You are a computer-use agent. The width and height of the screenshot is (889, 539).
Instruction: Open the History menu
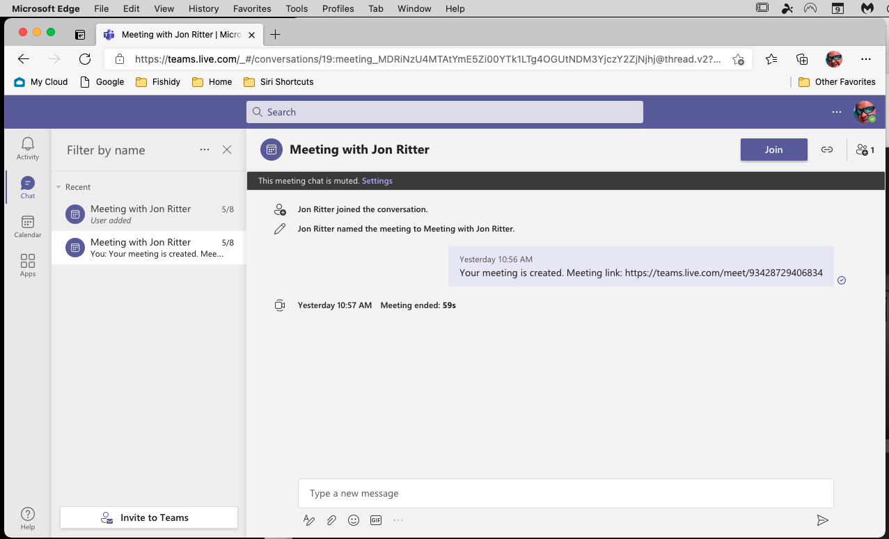pos(204,8)
